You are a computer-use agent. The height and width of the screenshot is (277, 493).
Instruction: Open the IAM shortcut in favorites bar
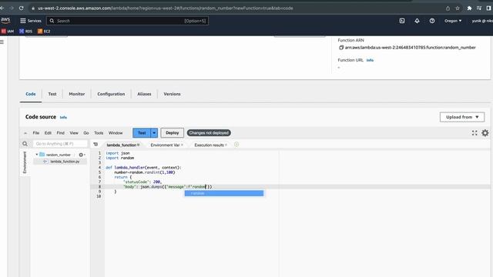point(8,31)
